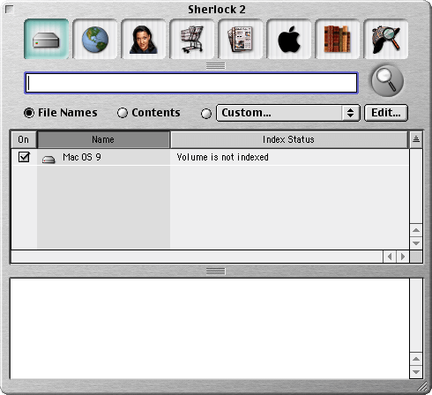Click volume list scroll down arrow

click(416, 243)
